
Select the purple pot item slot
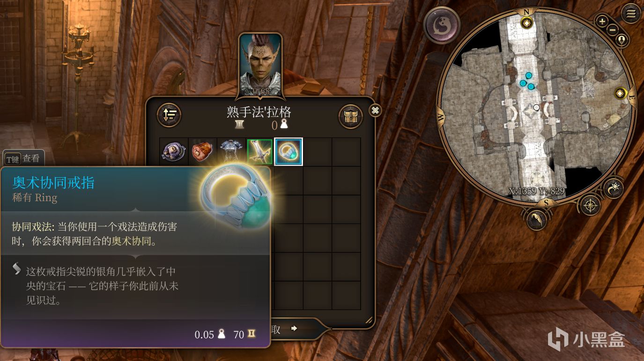tap(174, 152)
